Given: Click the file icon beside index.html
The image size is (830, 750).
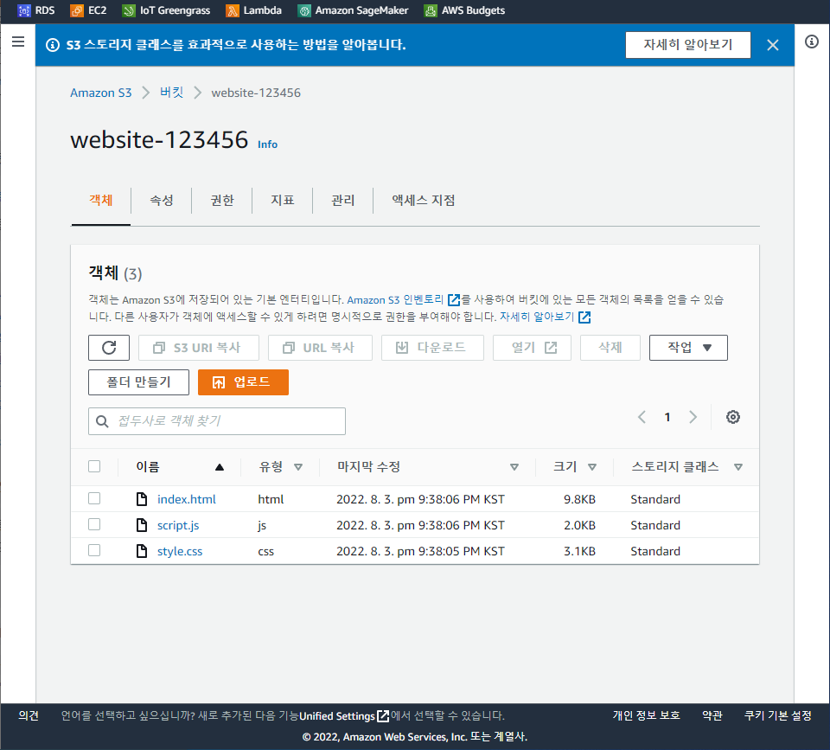Looking at the screenshot, I should [142, 499].
